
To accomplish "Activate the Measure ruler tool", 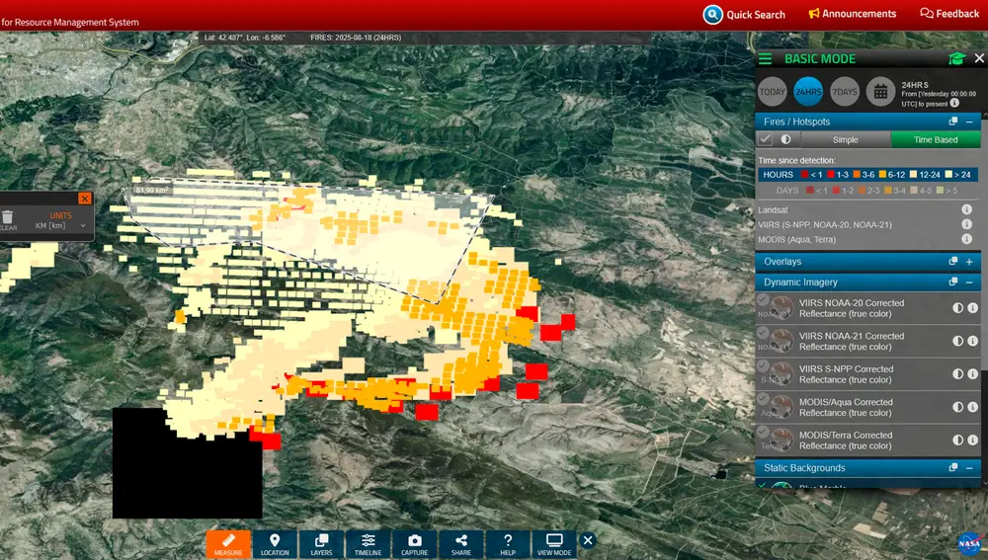I will click(228, 544).
